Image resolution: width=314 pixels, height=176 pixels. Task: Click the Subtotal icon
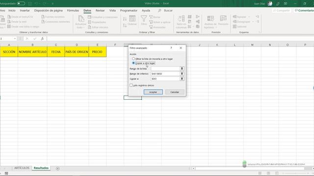click(235, 26)
